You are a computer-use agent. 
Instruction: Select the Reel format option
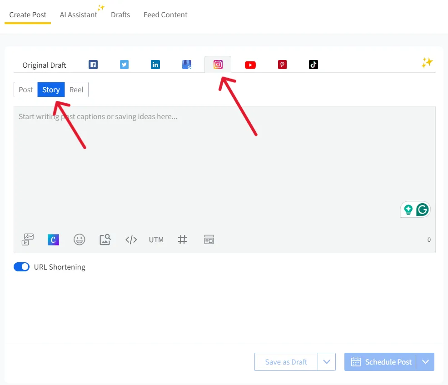[x=76, y=90]
